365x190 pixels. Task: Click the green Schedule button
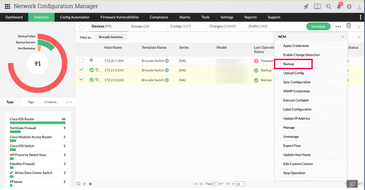tap(318, 26)
